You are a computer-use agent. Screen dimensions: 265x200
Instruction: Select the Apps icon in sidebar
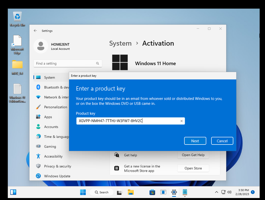click(38, 117)
